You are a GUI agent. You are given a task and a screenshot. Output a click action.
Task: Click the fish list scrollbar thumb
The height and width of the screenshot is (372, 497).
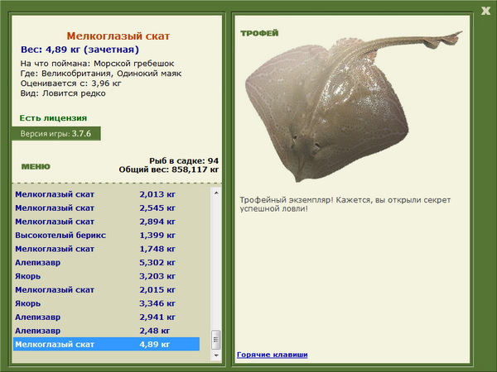(x=216, y=340)
